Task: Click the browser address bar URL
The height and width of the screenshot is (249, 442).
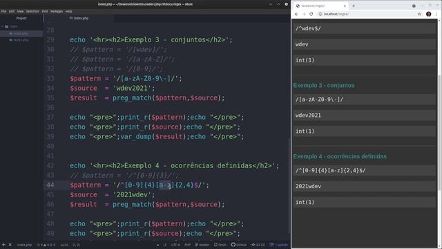Action: [336, 14]
